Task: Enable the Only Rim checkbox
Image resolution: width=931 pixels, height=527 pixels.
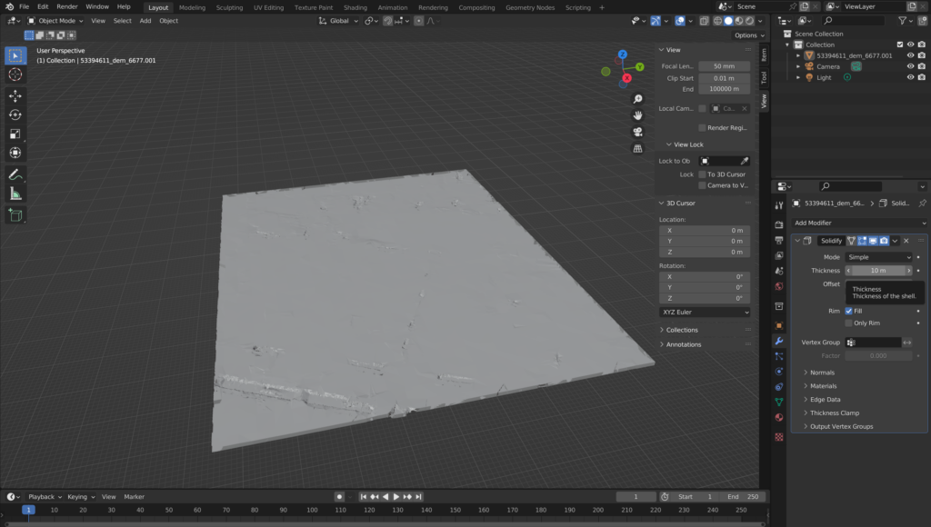Action: (848, 323)
